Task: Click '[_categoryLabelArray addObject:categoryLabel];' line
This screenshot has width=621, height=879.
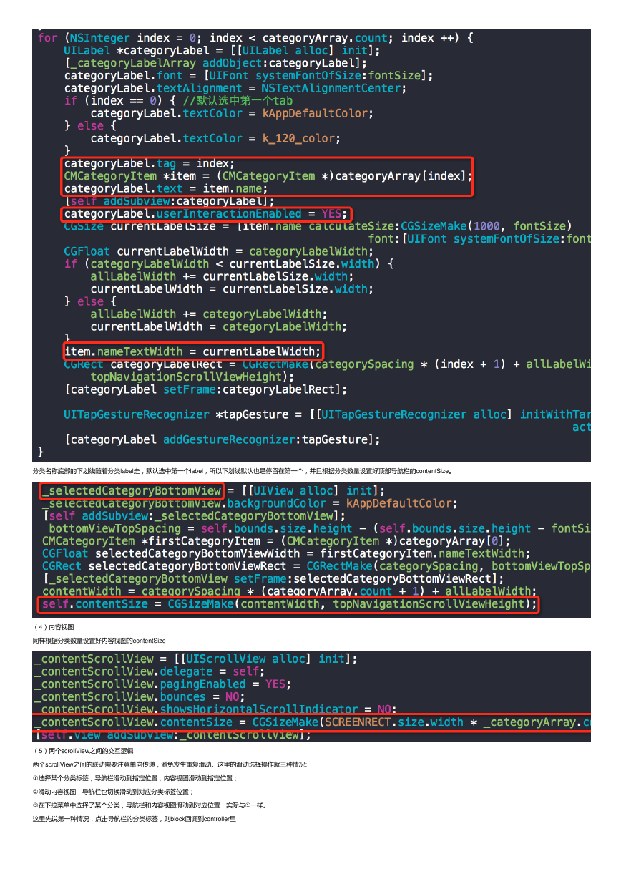Action: pos(216,63)
